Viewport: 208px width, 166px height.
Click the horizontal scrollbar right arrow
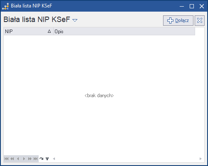click(201, 159)
